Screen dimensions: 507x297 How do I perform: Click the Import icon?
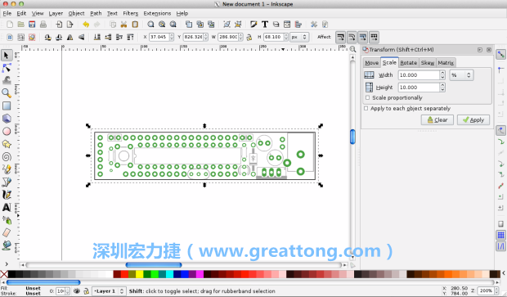point(59,25)
